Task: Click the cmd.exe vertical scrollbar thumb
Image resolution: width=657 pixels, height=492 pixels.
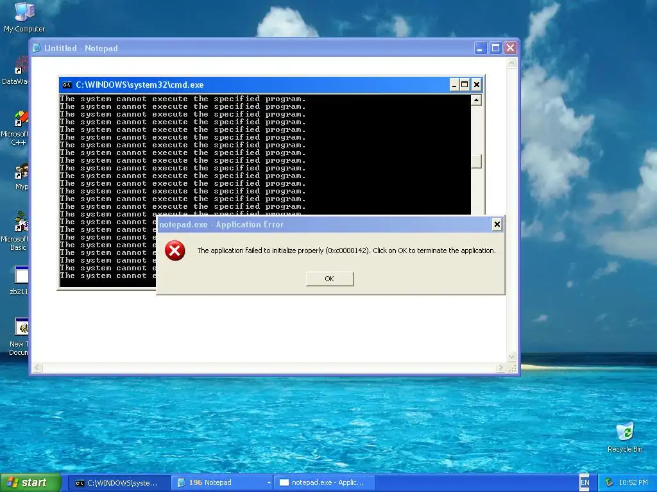Action: pyautogui.click(x=476, y=161)
